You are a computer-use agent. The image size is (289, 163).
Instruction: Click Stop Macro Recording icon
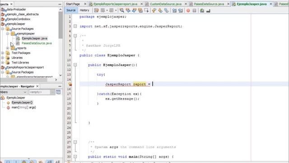[x=195, y=10]
